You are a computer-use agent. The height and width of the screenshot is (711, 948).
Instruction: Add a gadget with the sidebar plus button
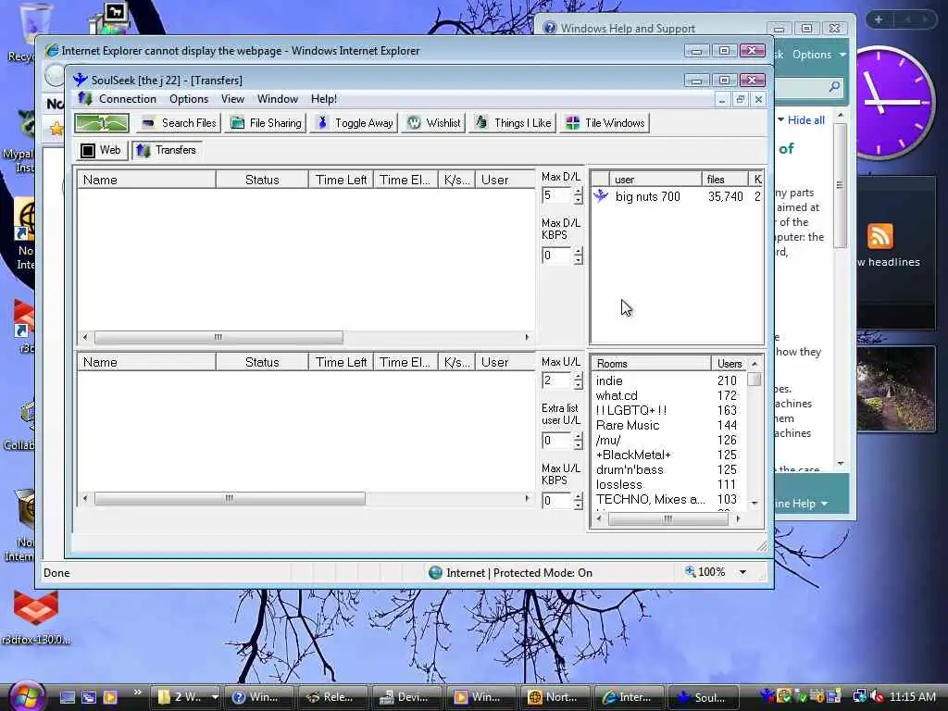click(x=879, y=19)
